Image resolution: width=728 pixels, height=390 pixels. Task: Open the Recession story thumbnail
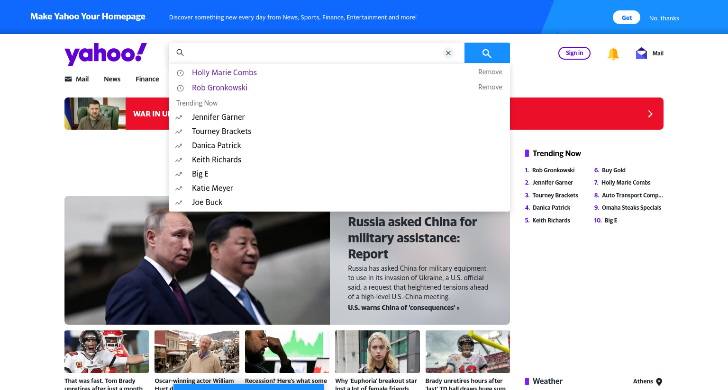tap(287, 352)
